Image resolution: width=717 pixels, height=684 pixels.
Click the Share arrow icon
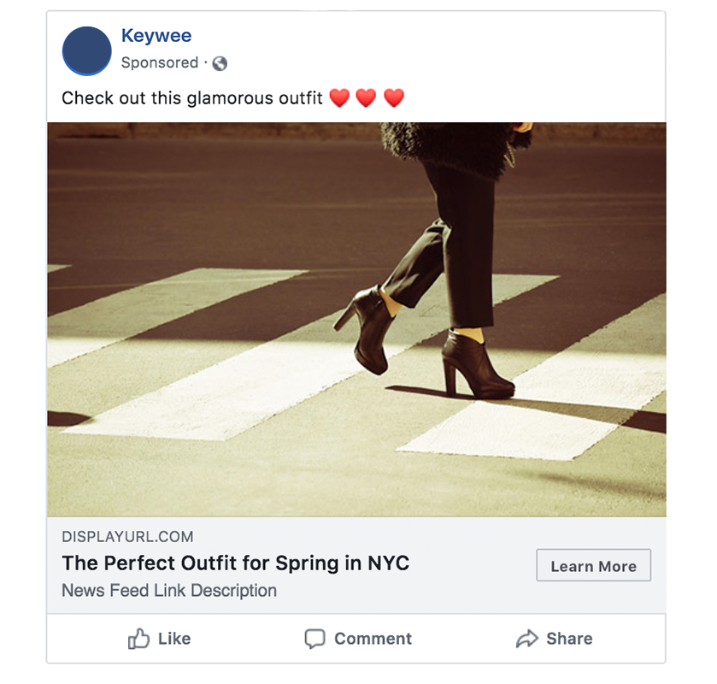coord(527,639)
